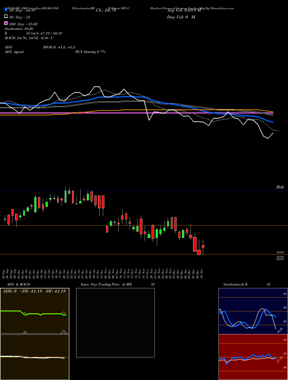This screenshot has height=380, width=288.
Task: Click the blue 20 Day legend swatch
Action: (6, 9)
